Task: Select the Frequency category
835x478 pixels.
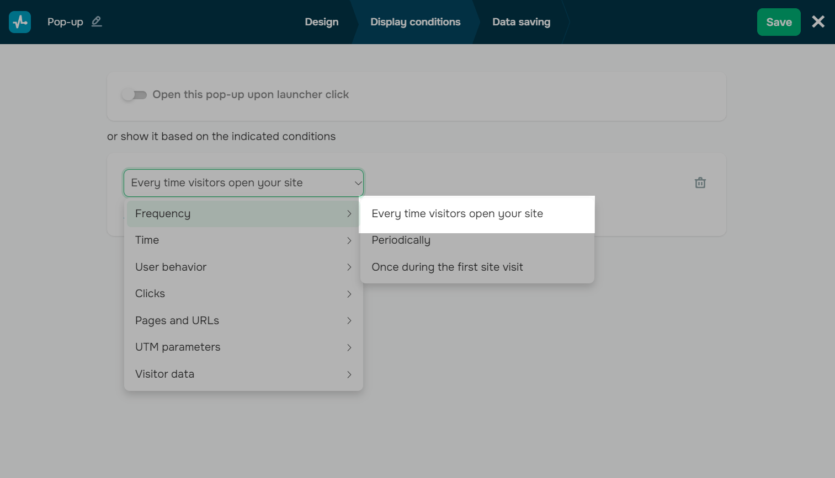Action: point(243,214)
